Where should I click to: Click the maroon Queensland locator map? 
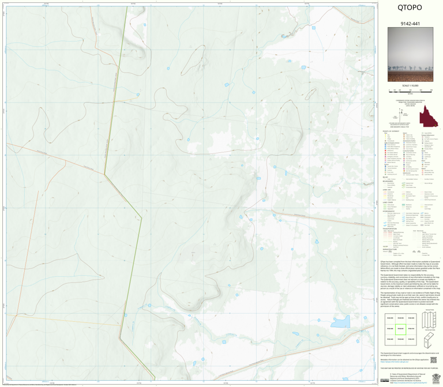tap(429, 116)
